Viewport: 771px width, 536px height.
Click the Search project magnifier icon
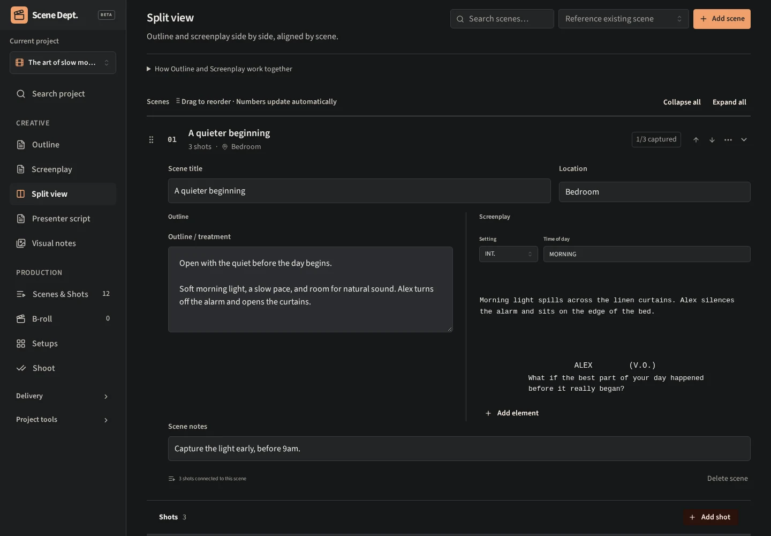coord(21,94)
